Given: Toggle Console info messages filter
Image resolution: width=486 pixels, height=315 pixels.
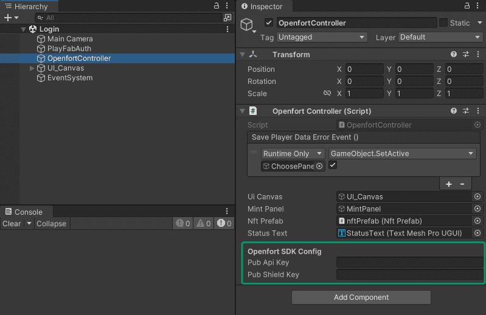Looking at the screenshot, I should click(x=183, y=223).
